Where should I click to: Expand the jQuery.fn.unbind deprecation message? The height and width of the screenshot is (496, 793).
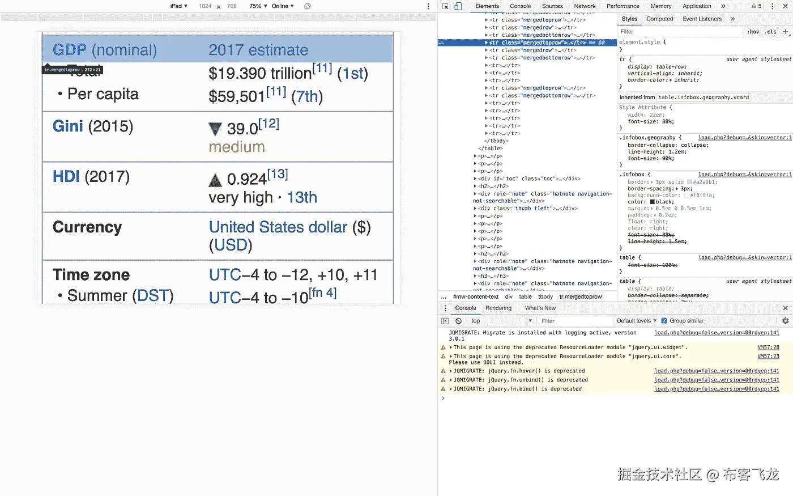(x=451, y=380)
